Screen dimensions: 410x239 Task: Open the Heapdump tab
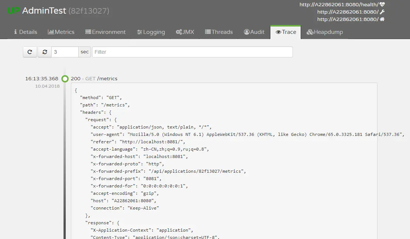coord(325,32)
